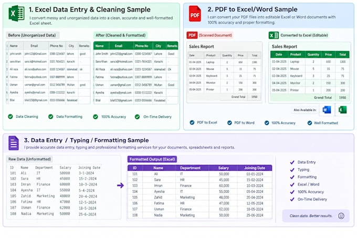Click the smiley face icon

point(341,216)
